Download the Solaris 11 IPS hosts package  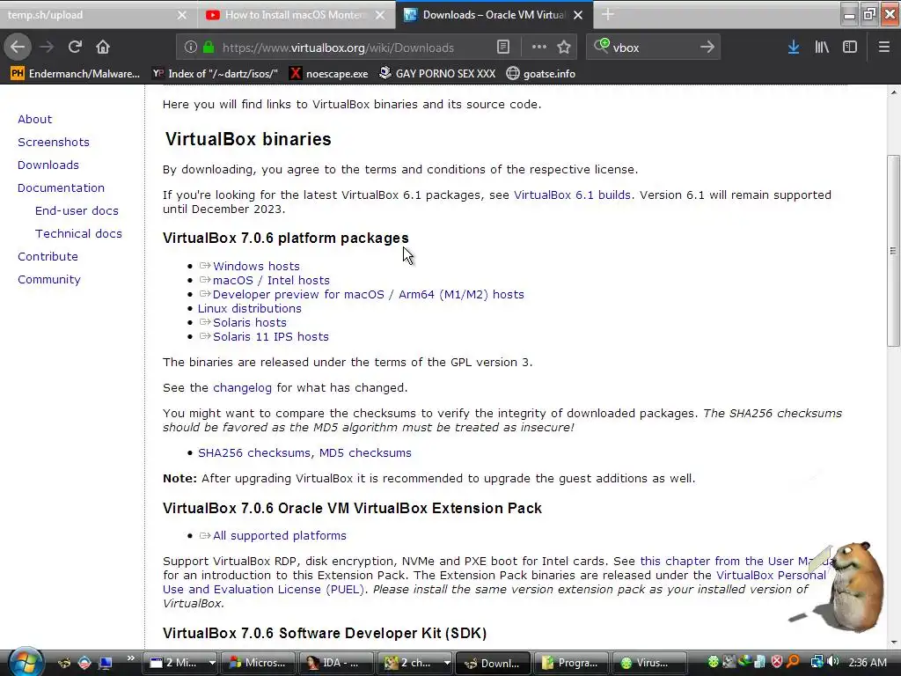(x=271, y=337)
